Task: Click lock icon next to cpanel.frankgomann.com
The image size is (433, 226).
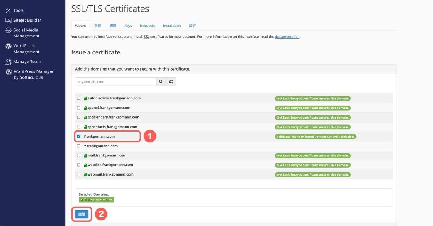Action: pyautogui.click(x=86, y=108)
